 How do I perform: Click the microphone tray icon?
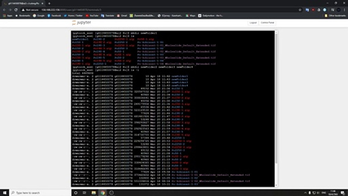click(x=310, y=193)
